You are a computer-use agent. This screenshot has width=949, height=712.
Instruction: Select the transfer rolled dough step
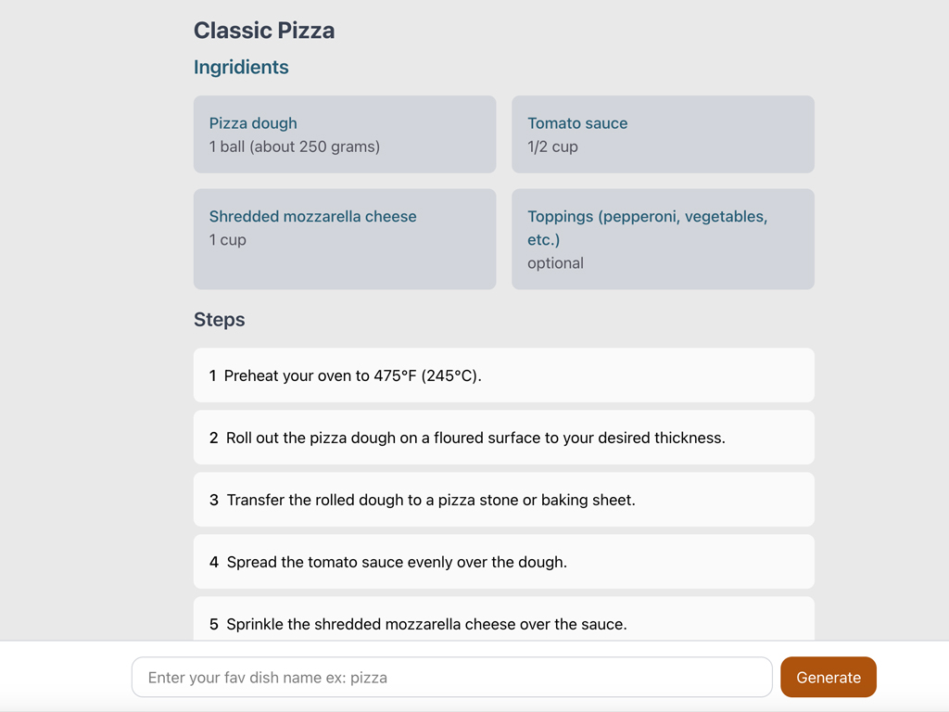tap(503, 500)
